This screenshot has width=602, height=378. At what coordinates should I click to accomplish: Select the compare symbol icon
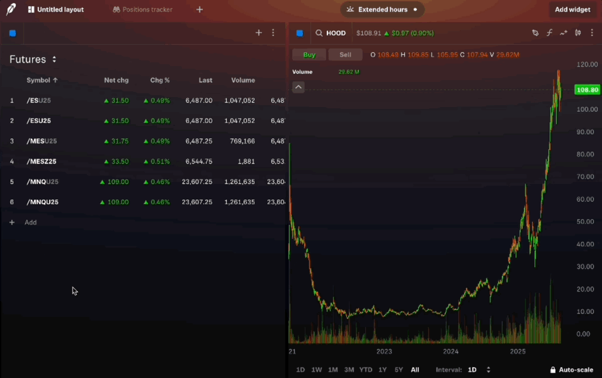coord(564,32)
